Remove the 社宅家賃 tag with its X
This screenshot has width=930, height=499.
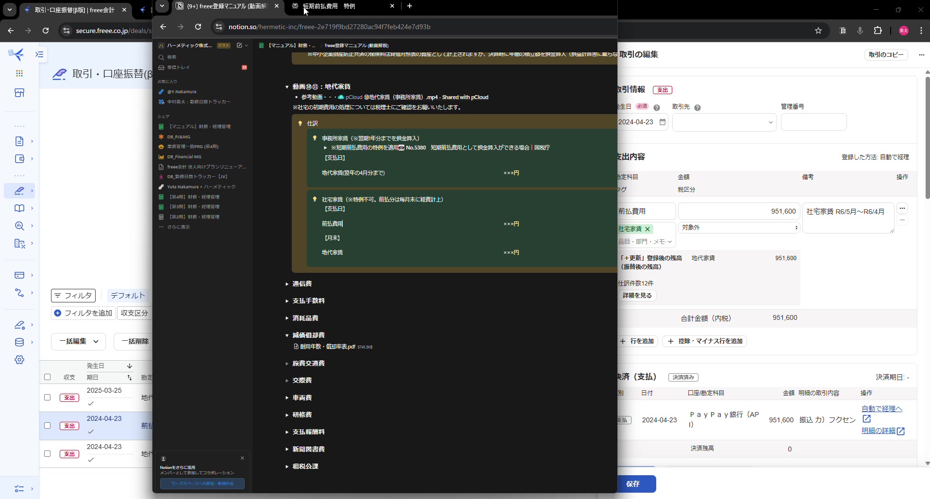(x=648, y=229)
